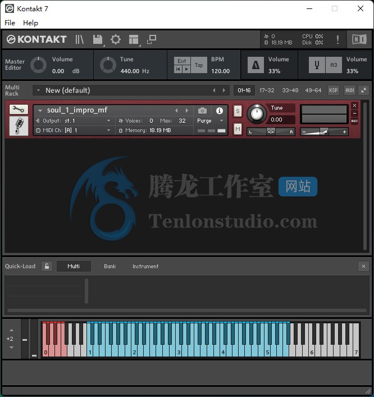Expand the soul_1_impro_mf instrument dropdown
Screen dimensions: 374x397
click(40, 110)
